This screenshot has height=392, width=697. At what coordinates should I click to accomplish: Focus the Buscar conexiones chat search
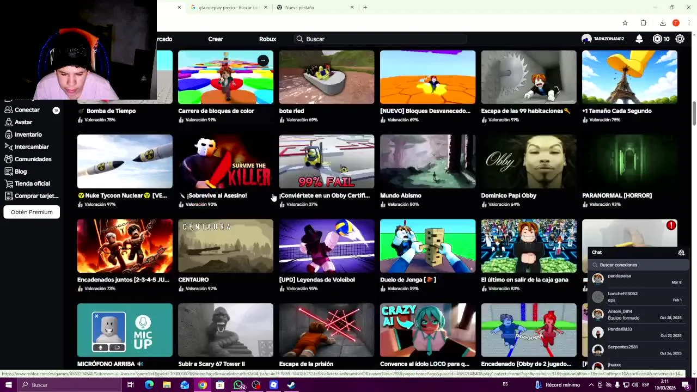[x=638, y=265]
